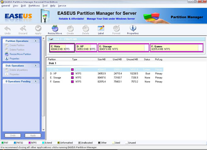Open the Help menu
207x150 pixels.
pyautogui.click(x=53, y=6)
